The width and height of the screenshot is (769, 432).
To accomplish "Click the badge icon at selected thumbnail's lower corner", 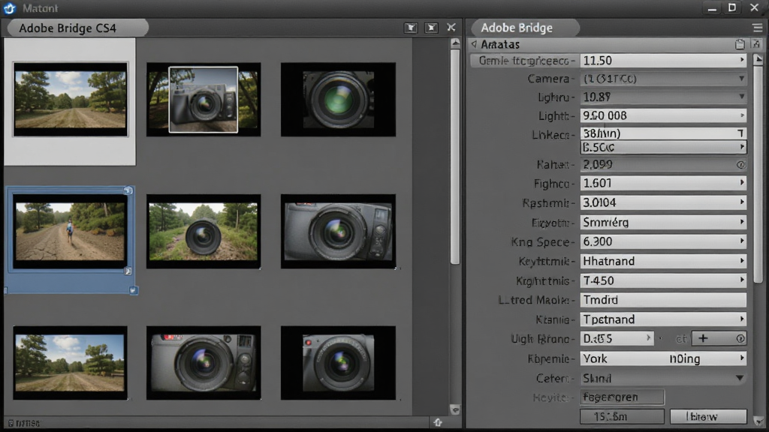I will (x=128, y=271).
